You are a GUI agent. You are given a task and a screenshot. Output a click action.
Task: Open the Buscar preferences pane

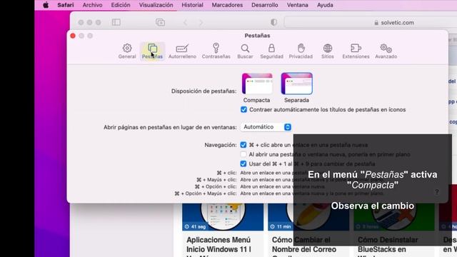245,51
